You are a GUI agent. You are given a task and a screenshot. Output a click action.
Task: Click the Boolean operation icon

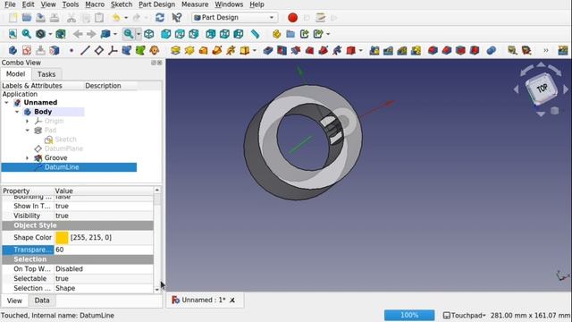[x=492, y=50]
